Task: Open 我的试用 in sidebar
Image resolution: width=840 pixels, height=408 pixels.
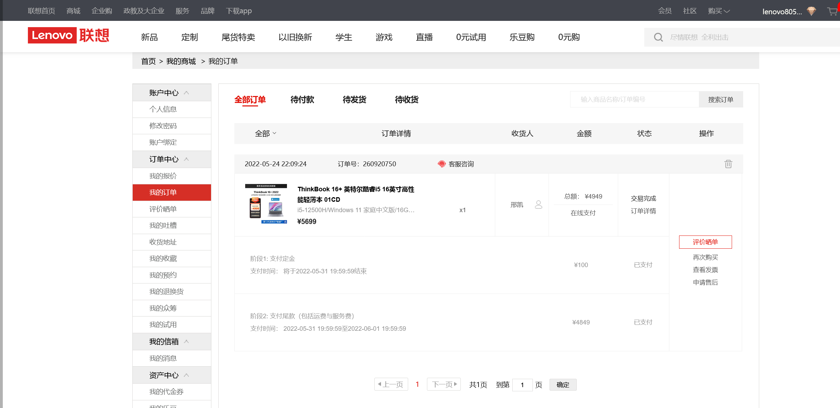Action: click(172, 325)
